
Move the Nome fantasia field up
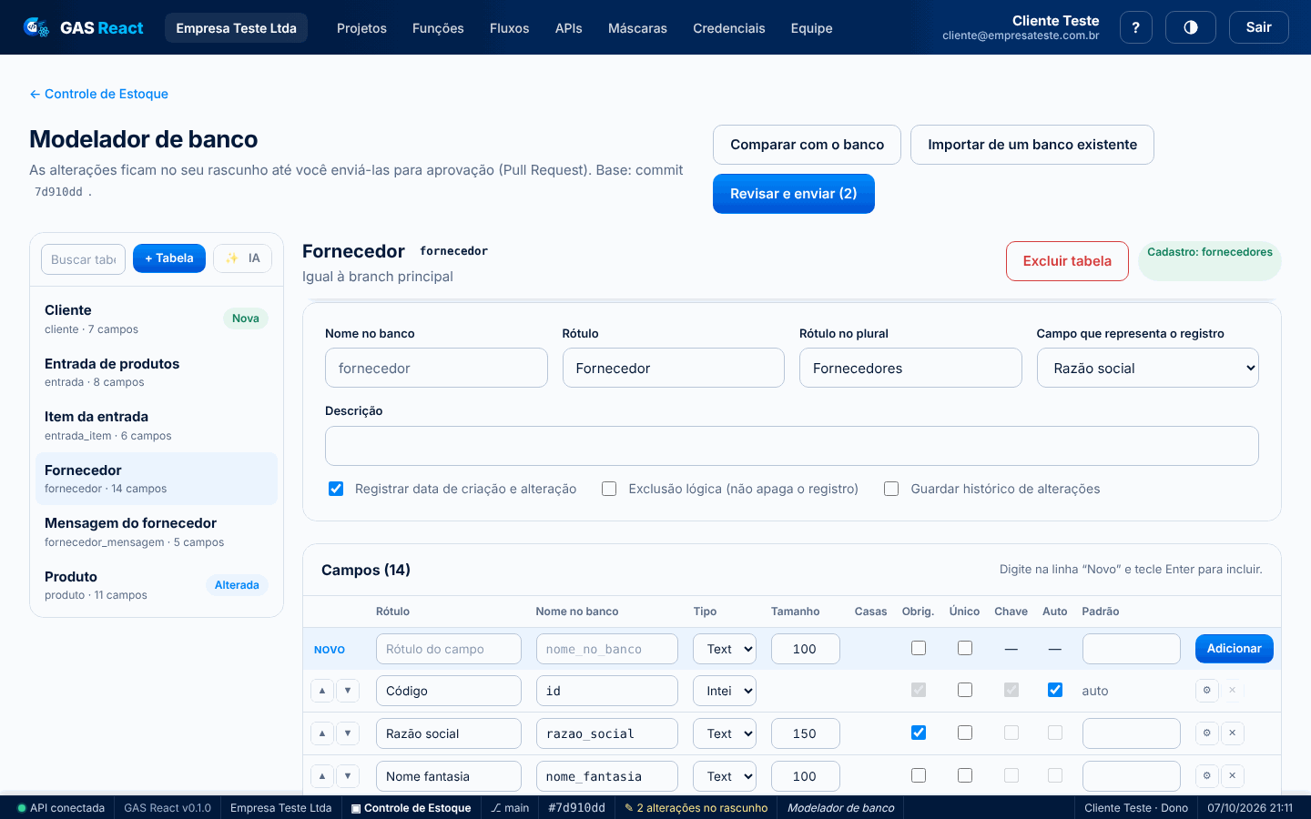[x=322, y=776]
